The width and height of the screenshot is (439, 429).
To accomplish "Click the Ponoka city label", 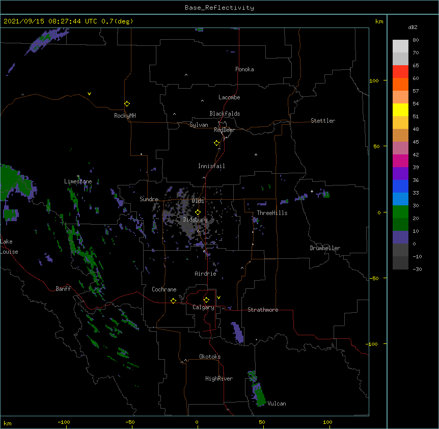I will [244, 69].
